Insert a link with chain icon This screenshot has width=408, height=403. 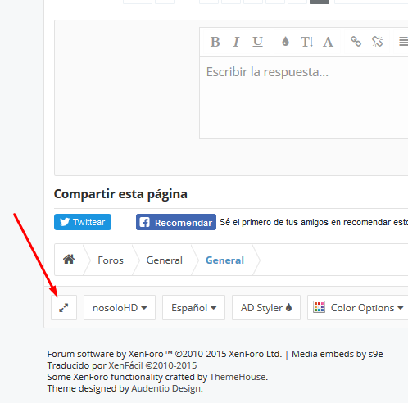click(356, 42)
